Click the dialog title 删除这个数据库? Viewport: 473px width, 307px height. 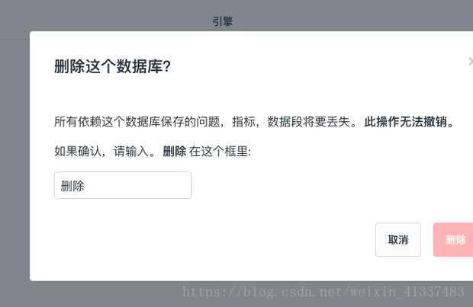112,66
